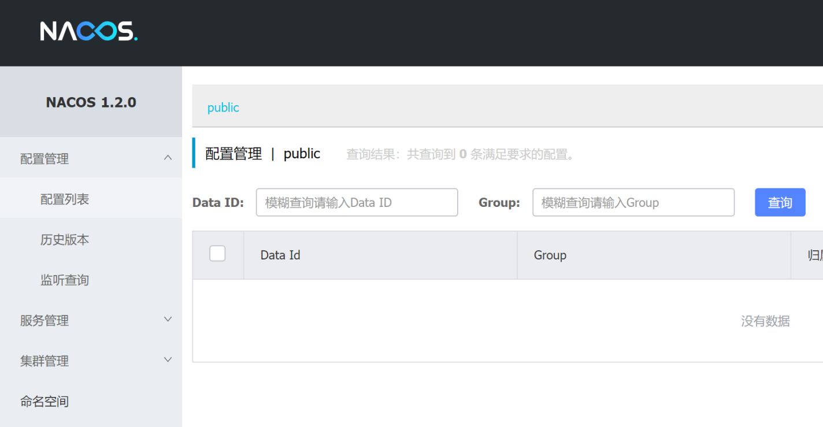Click the 没有数据 empty table message

(765, 321)
